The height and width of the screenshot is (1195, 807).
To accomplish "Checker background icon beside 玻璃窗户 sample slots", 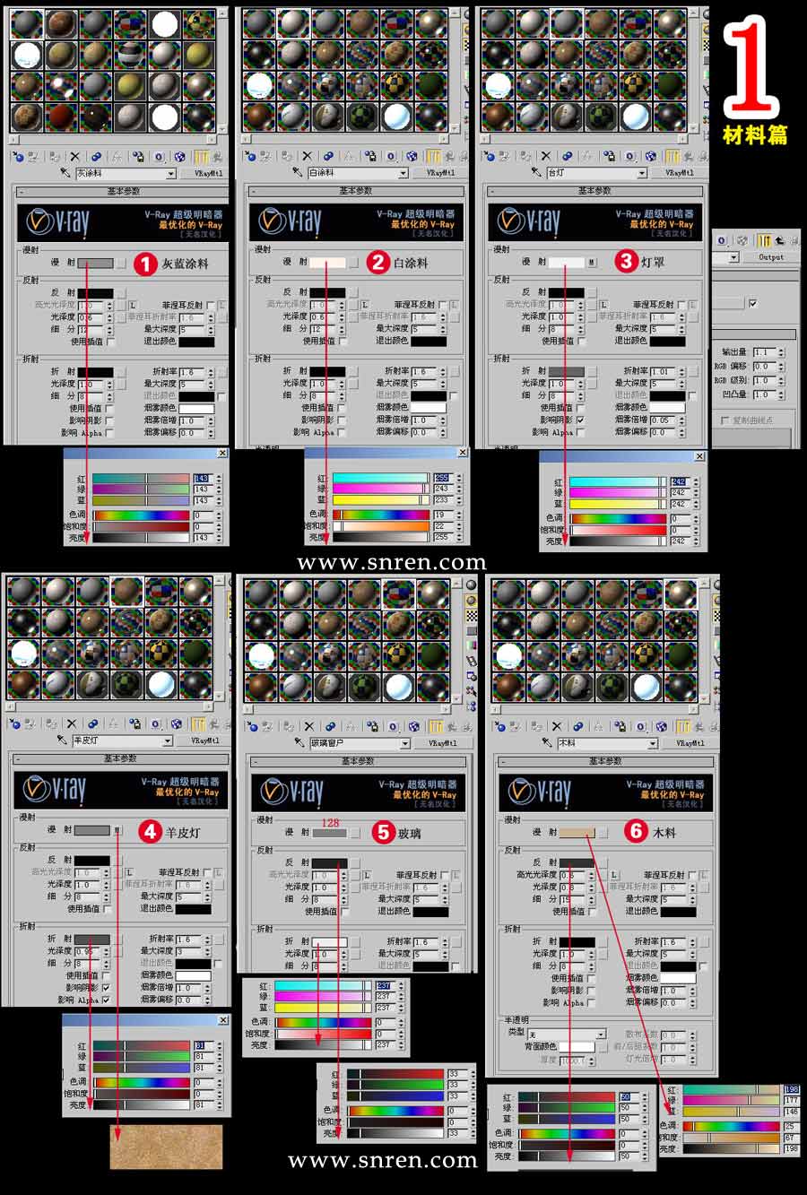I will click(x=472, y=617).
